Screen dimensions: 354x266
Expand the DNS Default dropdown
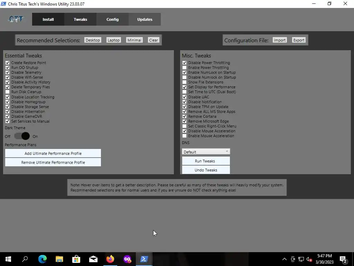pos(206,152)
